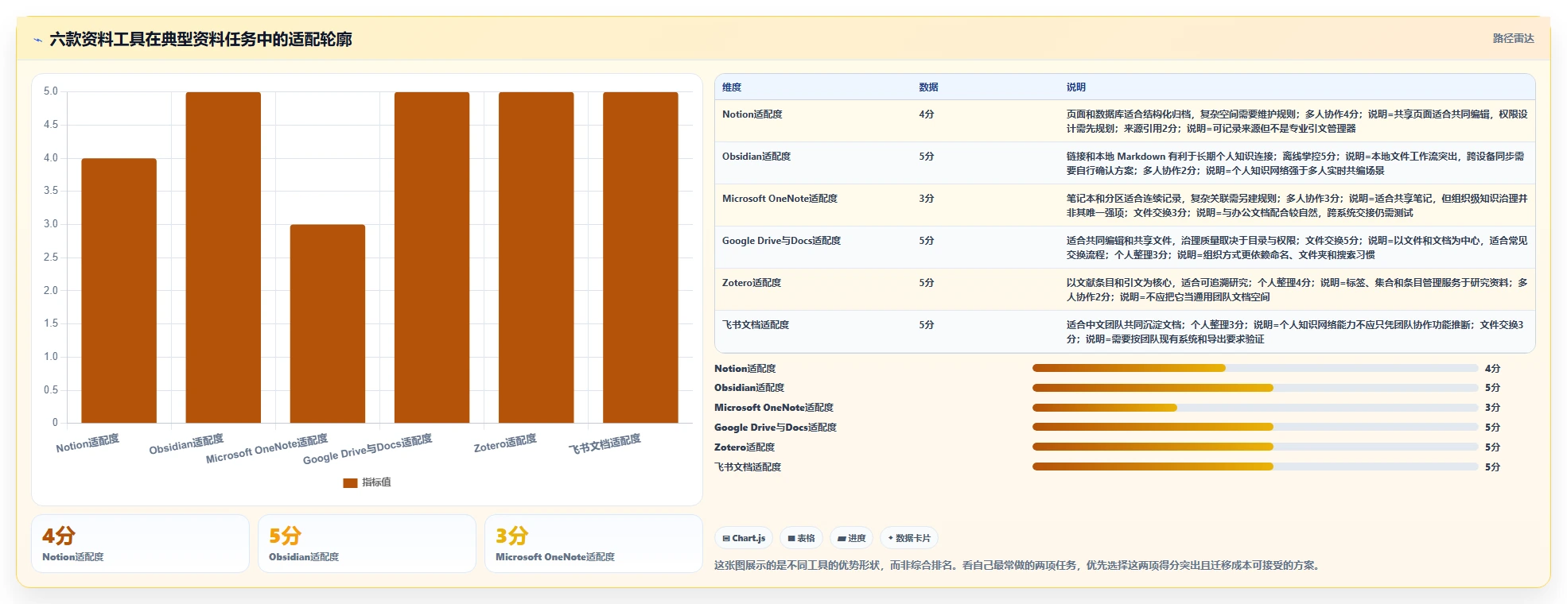Click the 数据 table column header
Screen dimensions: 1567x604
coord(928,87)
